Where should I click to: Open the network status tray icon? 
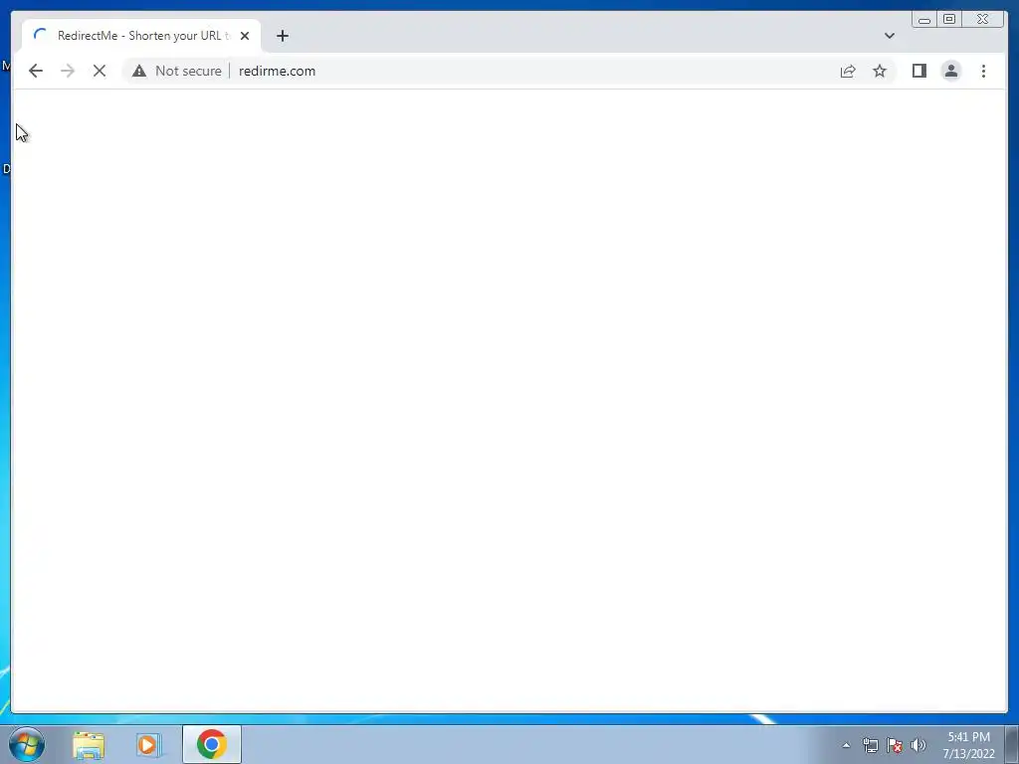tap(870, 745)
